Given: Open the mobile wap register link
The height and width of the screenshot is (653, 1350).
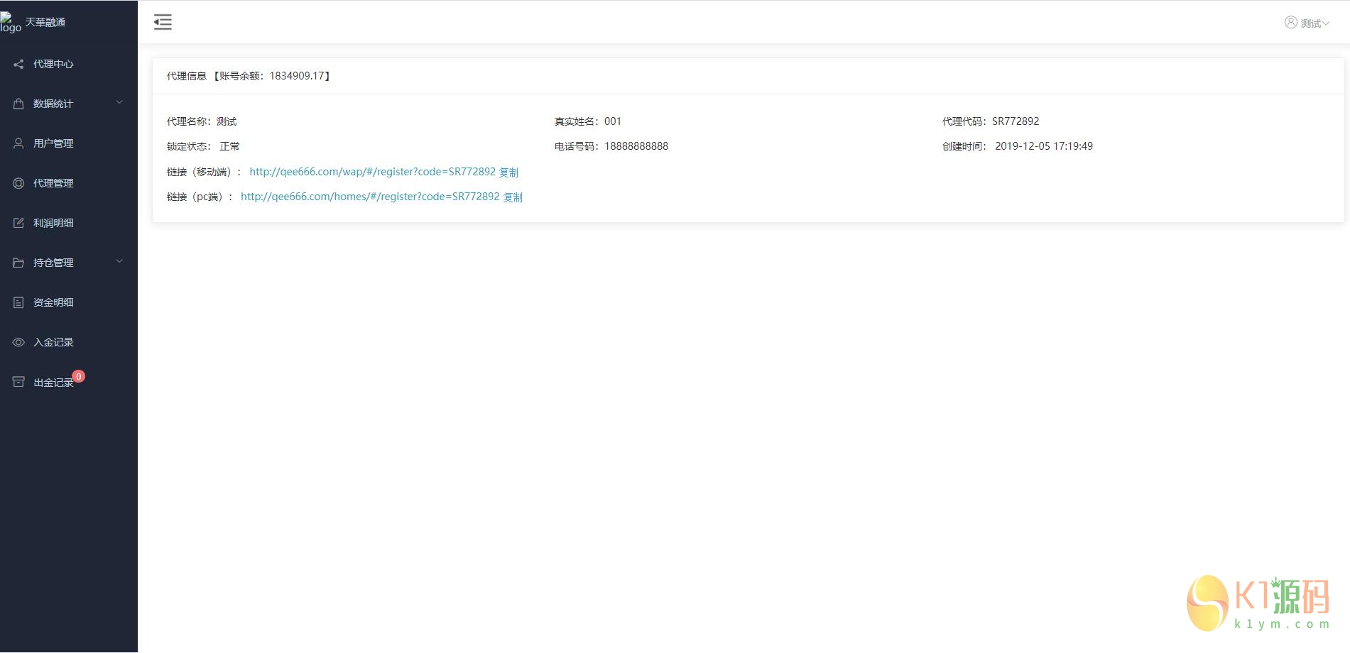Looking at the screenshot, I should (372, 172).
